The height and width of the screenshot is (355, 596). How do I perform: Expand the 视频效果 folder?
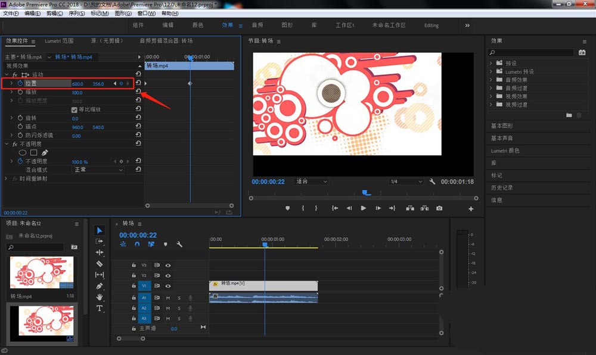pyautogui.click(x=491, y=96)
